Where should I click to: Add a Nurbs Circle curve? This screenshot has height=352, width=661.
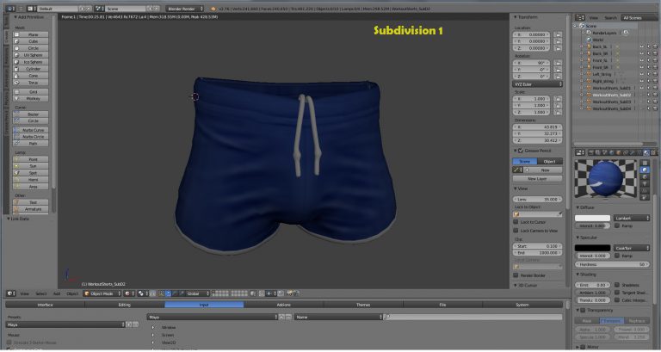click(33, 136)
